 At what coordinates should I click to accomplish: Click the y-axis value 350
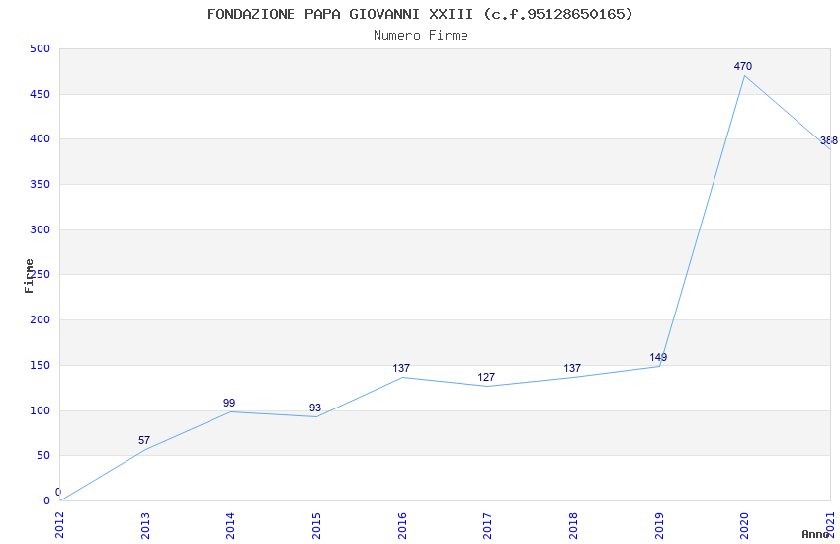41,184
